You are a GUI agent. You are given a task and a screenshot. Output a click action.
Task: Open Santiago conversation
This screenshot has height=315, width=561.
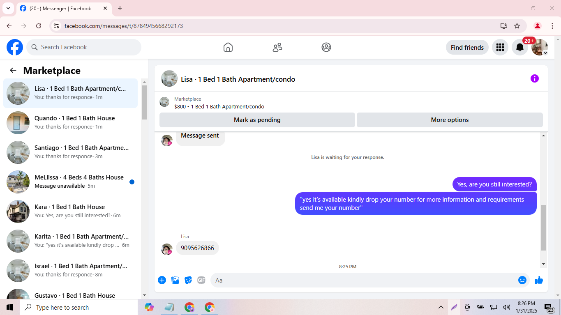pos(71,152)
